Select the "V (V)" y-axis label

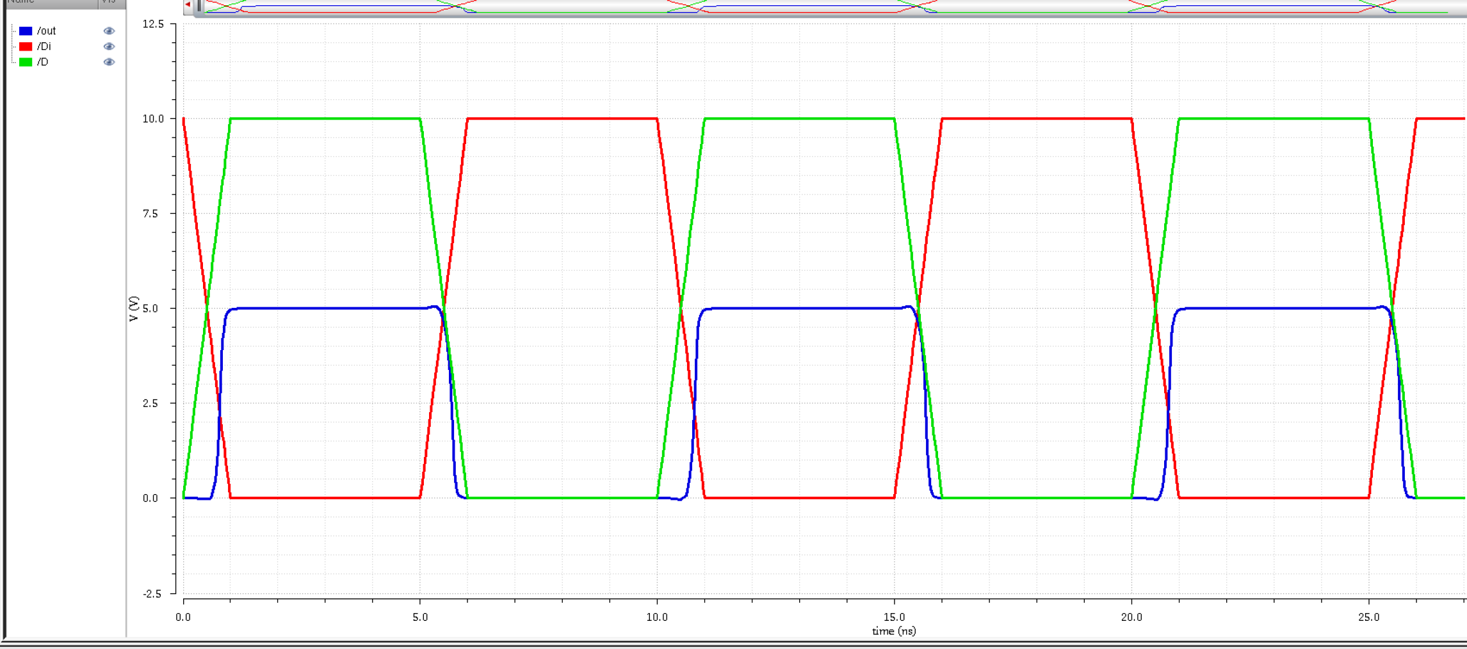(134, 308)
